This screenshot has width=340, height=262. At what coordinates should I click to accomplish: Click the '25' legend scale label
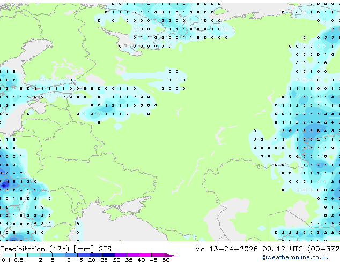pyautogui.click(x=104, y=260)
